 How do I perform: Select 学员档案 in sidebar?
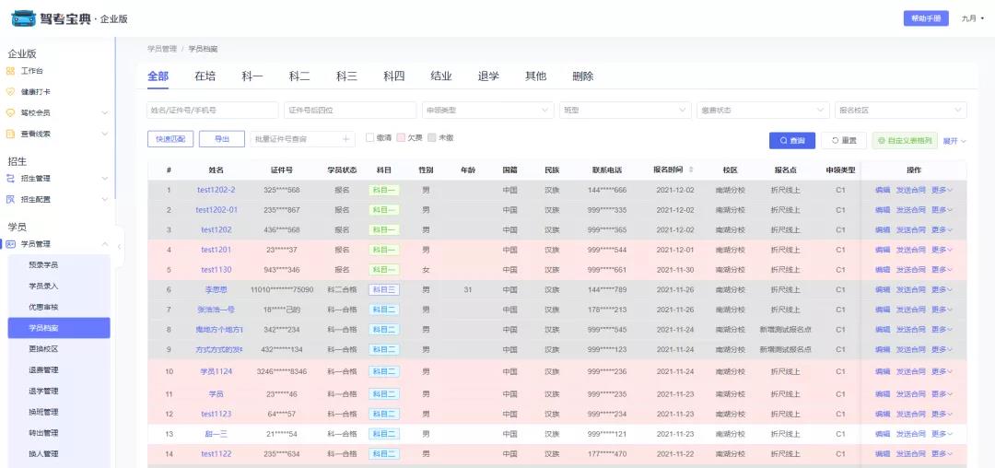(x=58, y=328)
